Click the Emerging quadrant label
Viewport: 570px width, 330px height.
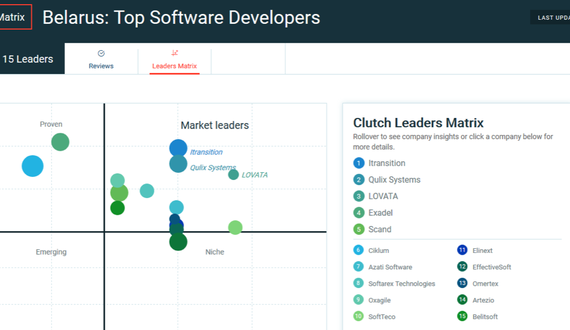coord(51,252)
